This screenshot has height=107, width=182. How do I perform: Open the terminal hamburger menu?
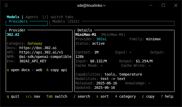point(6,5)
